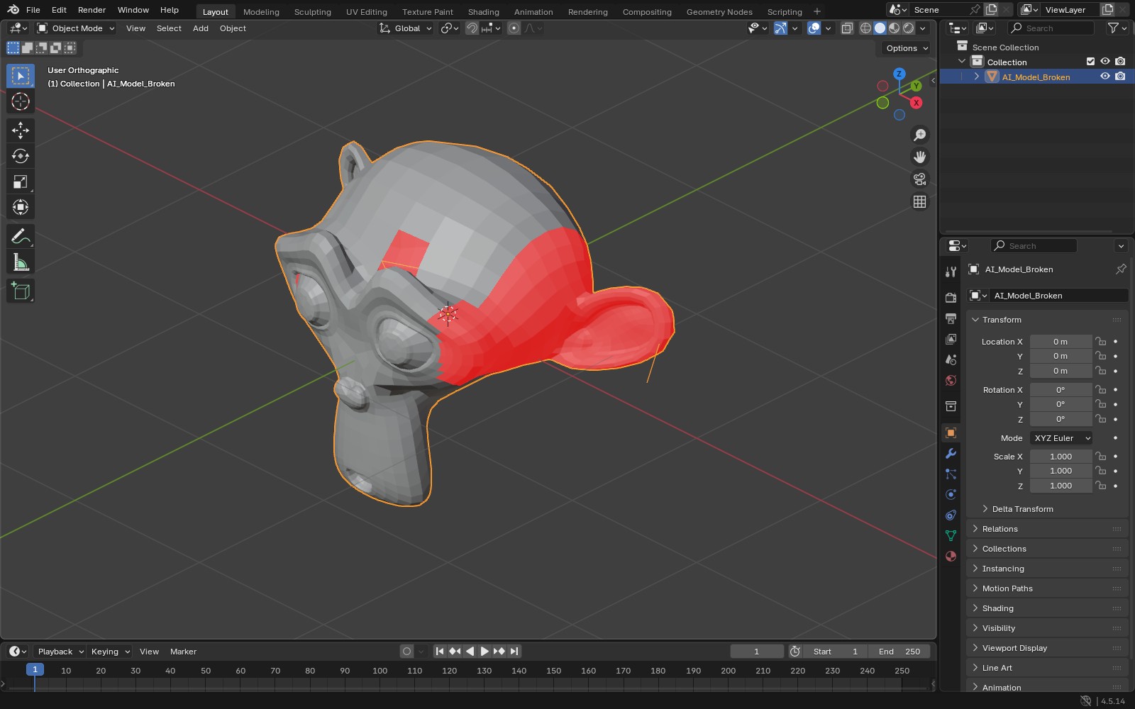The height and width of the screenshot is (709, 1135).
Task: Toggle Location X lock icon
Action: pyautogui.click(x=1100, y=342)
